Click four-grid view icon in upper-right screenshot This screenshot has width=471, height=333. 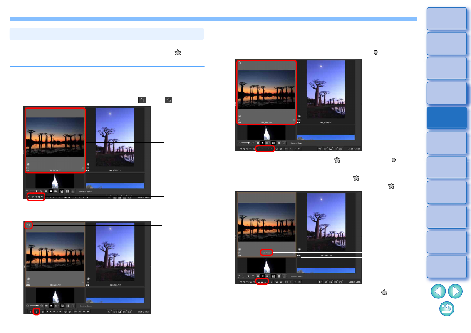tap(279, 143)
